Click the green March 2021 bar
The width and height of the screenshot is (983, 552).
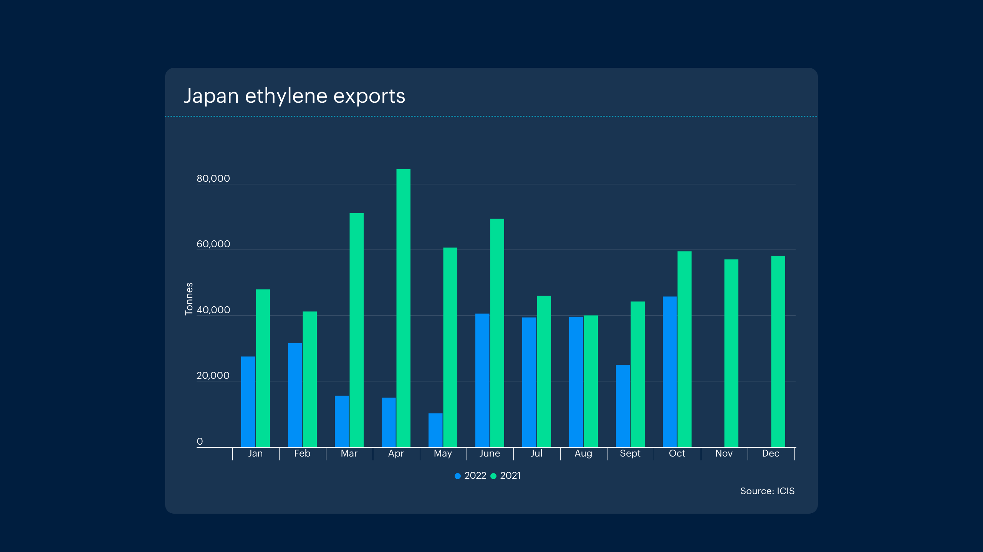click(x=356, y=330)
